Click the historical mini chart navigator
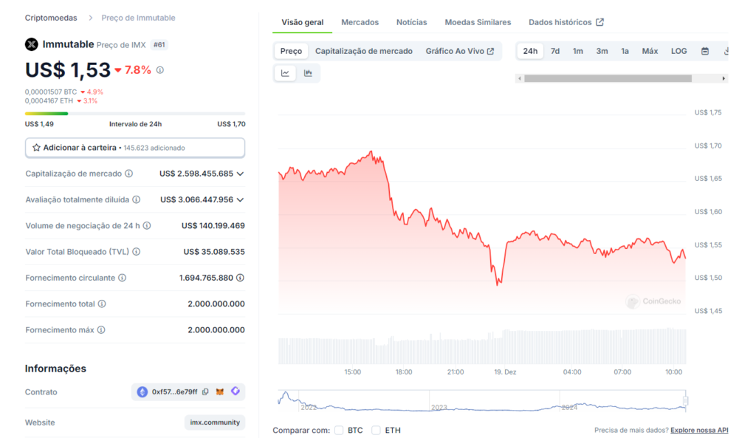756x438 pixels. (x=482, y=401)
